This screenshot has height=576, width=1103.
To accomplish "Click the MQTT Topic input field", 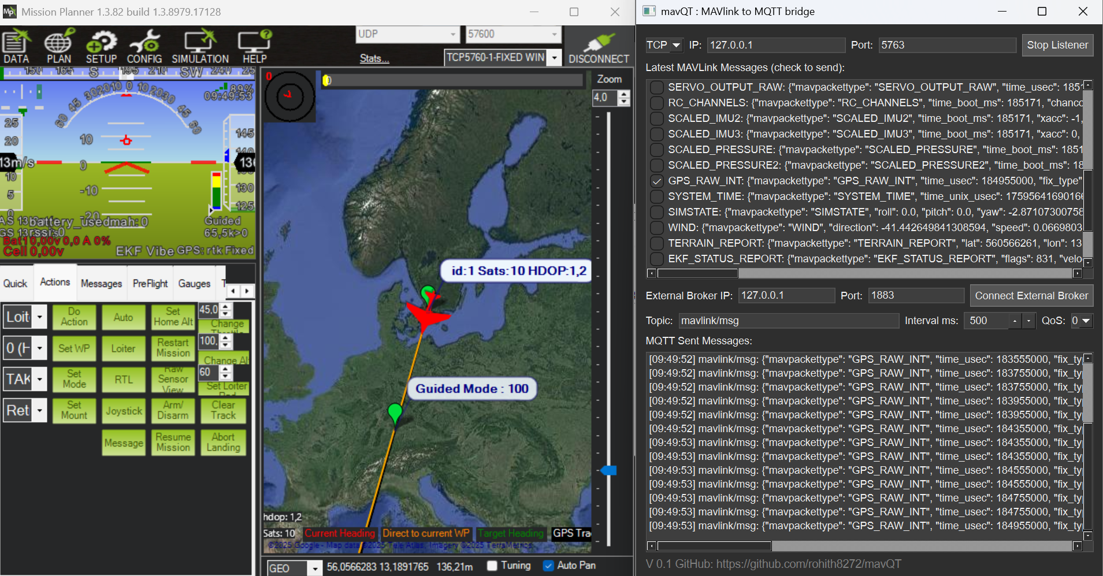I will pos(788,321).
